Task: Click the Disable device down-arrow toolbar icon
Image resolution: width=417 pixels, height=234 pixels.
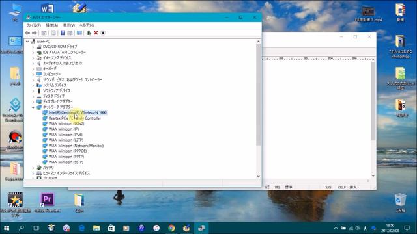Action: pyautogui.click(x=103, y=33)
